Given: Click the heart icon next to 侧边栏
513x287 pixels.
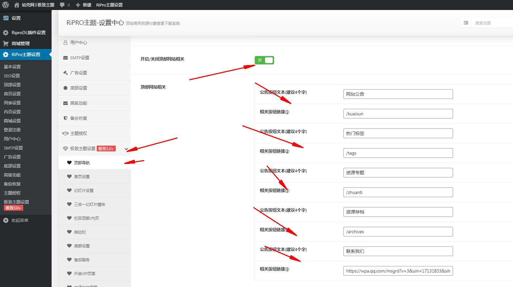Looking at the screenshot, I should pos(69,232).
